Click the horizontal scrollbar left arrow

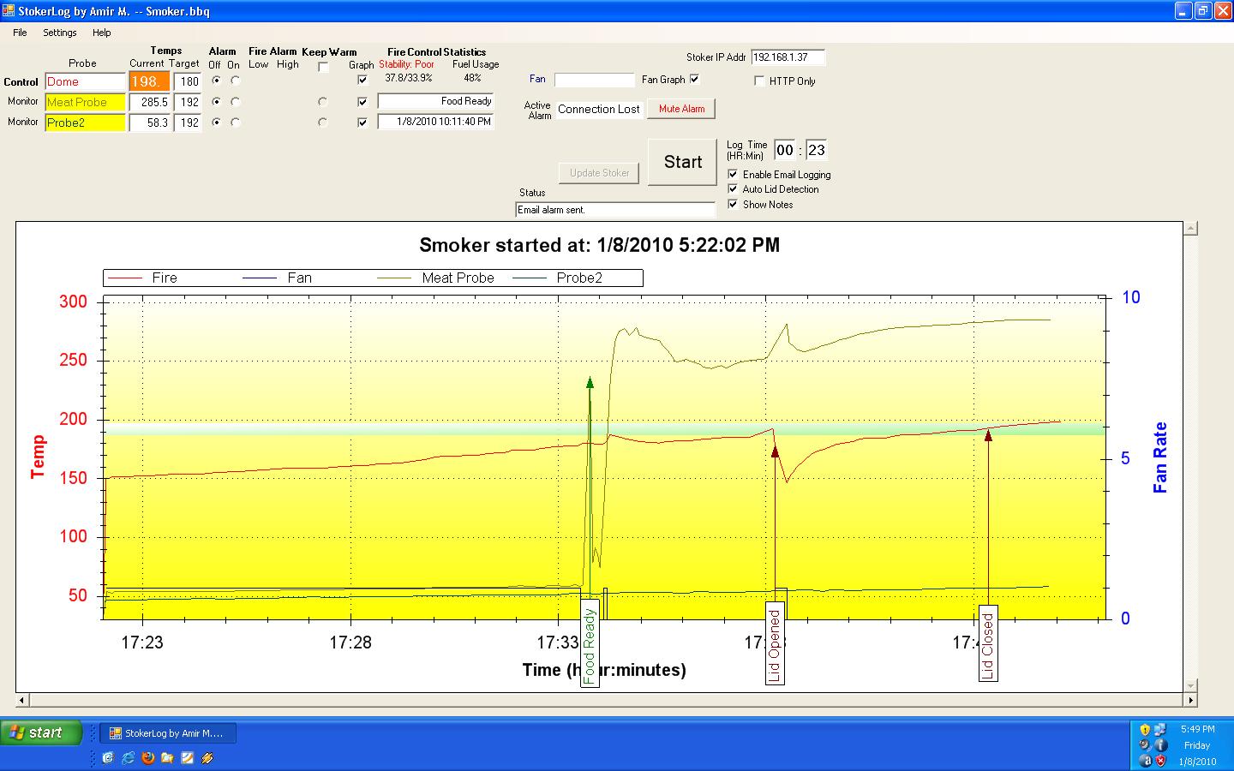coord(22,699)
